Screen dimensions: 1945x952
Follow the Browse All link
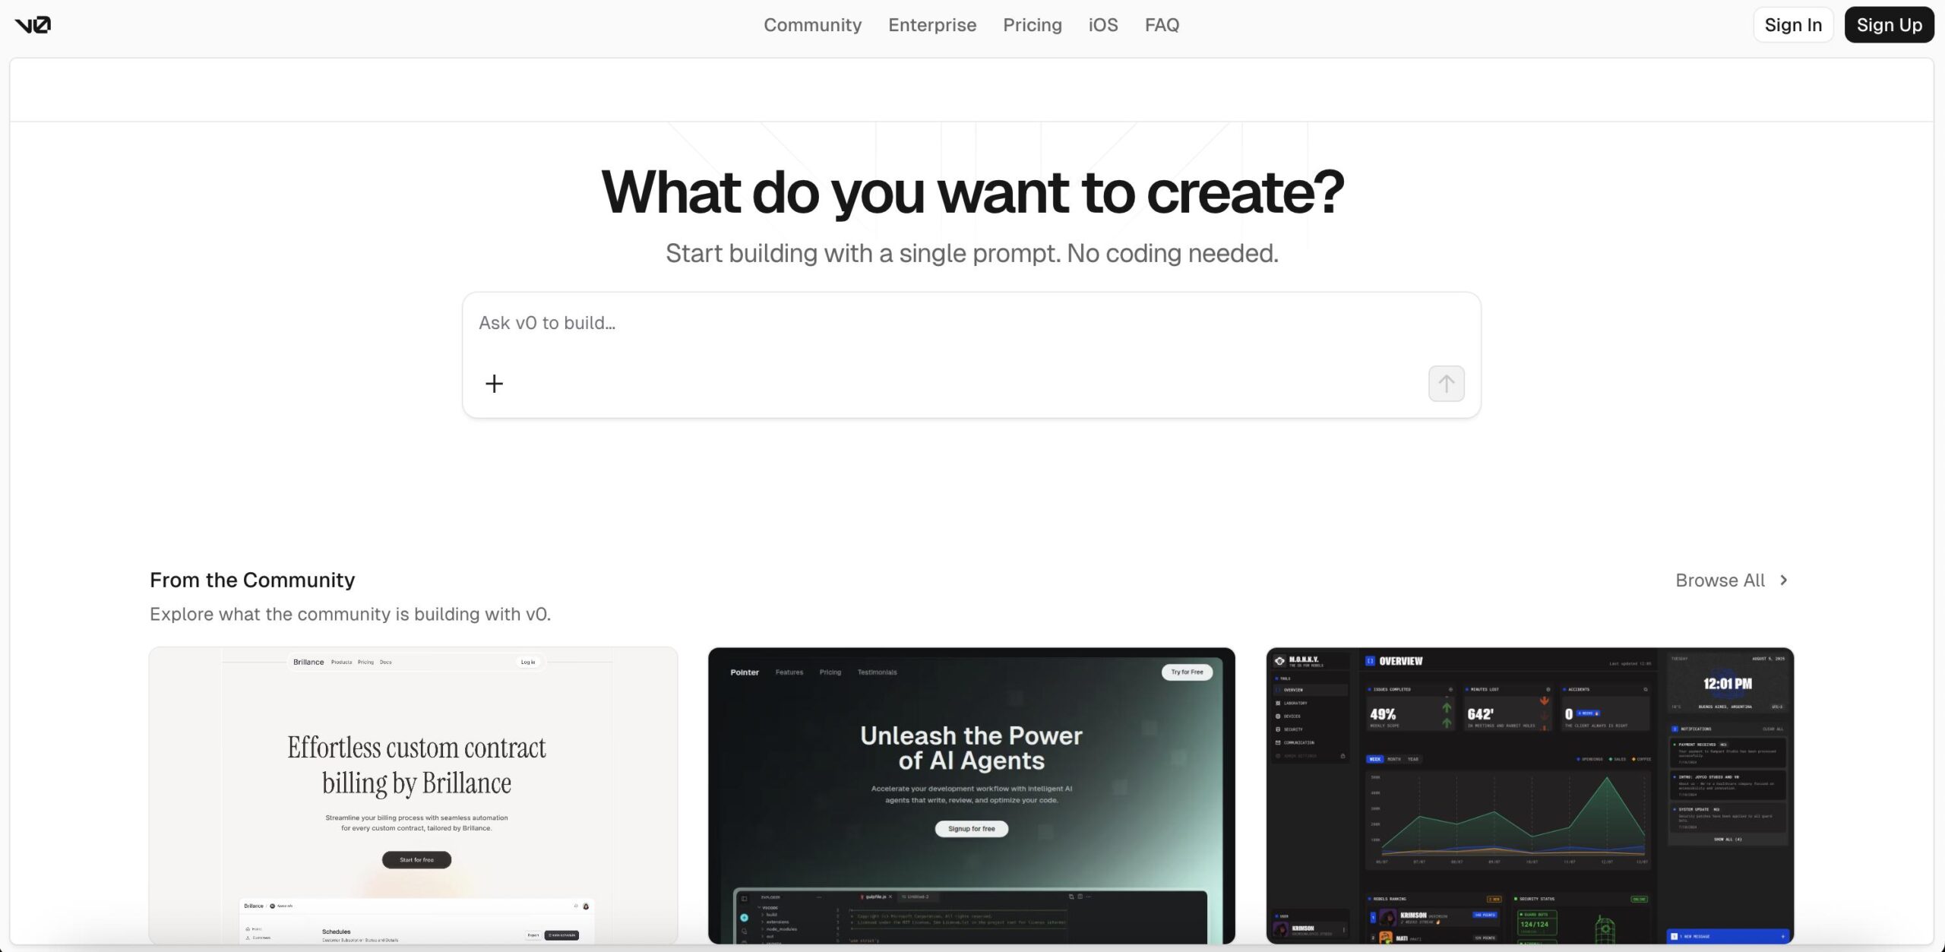pyautogui.click(x=1720, y=580)
